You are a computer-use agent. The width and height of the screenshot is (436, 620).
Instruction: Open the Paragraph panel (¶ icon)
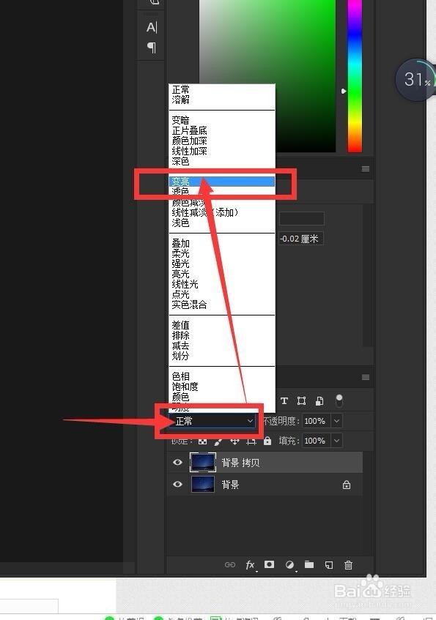[x=152, y=48]
